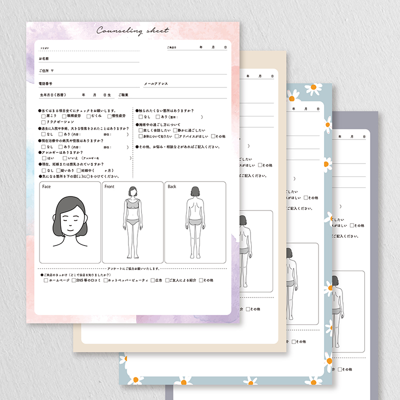
Task: Check the 広告 box
Action: (x=152, y=280)
